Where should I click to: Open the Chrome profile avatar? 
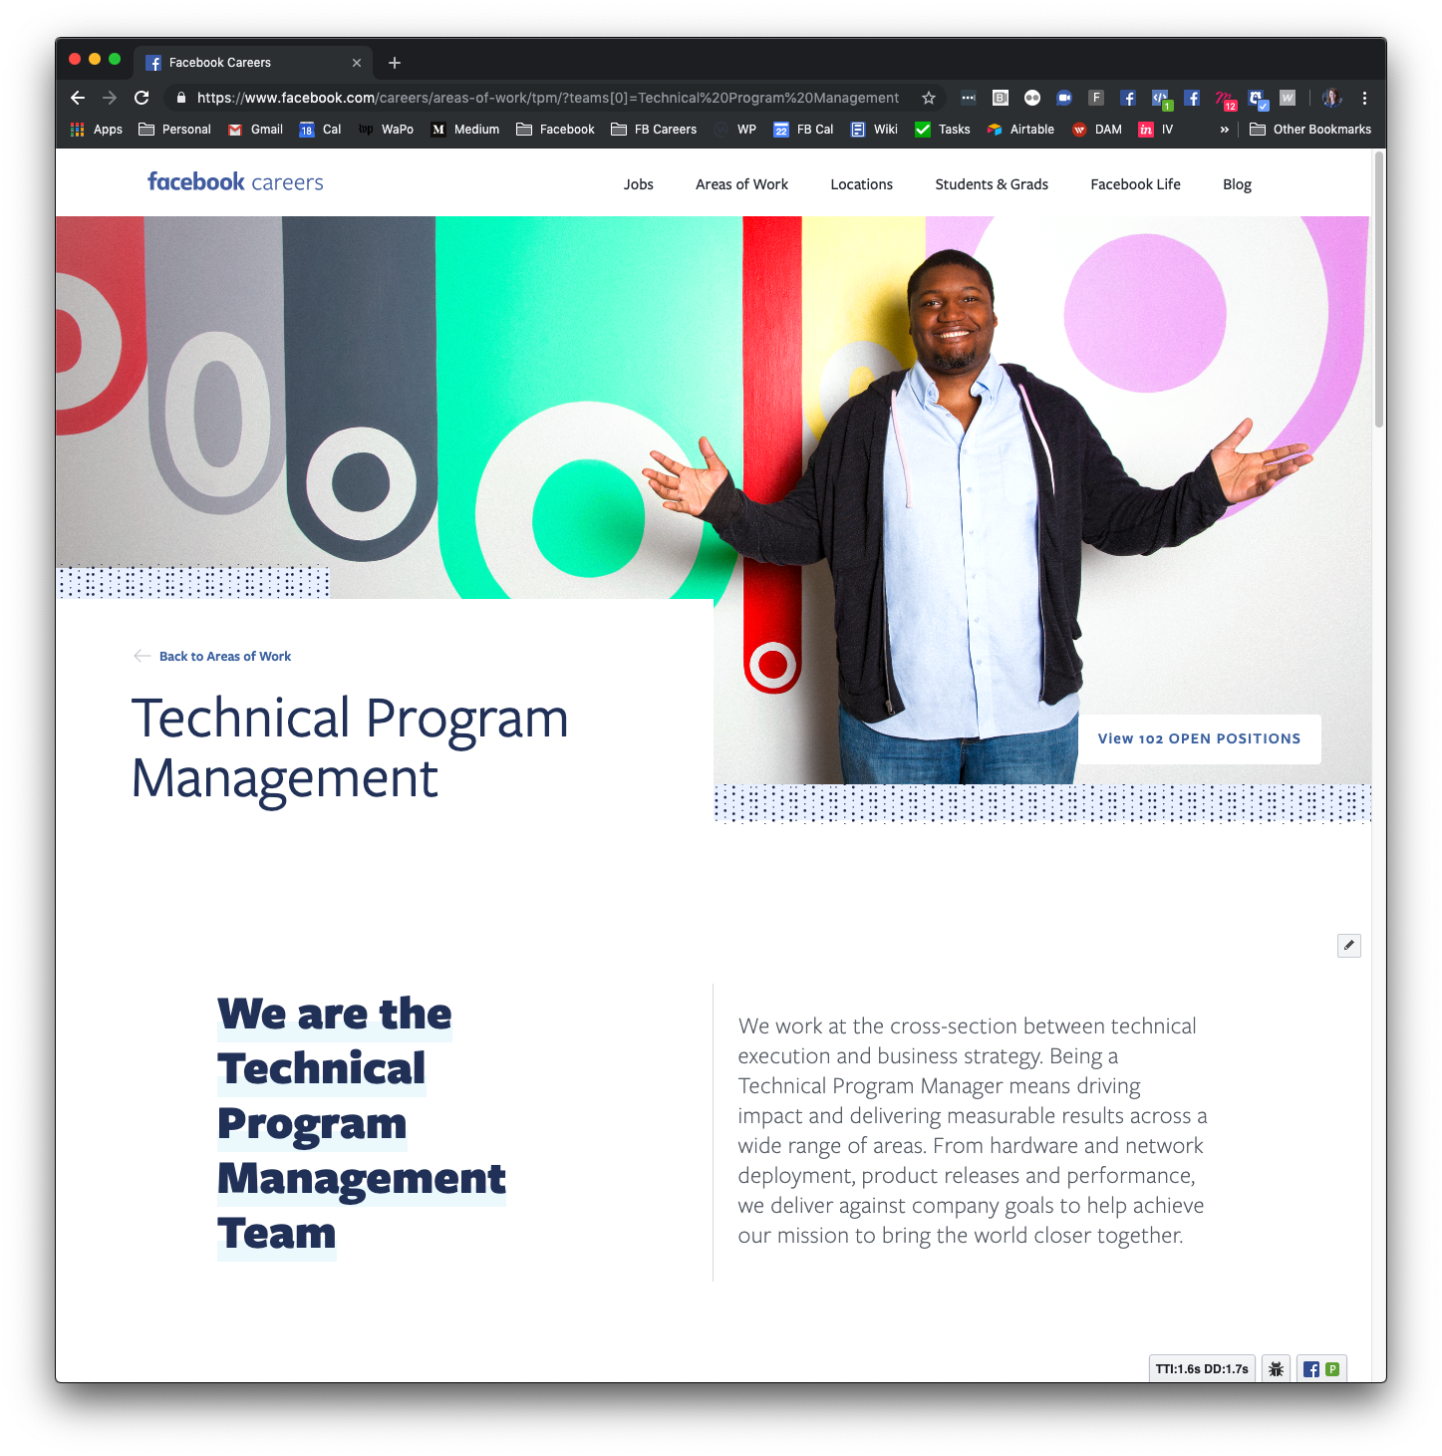pyautogui.click(x=1331, y=98)
